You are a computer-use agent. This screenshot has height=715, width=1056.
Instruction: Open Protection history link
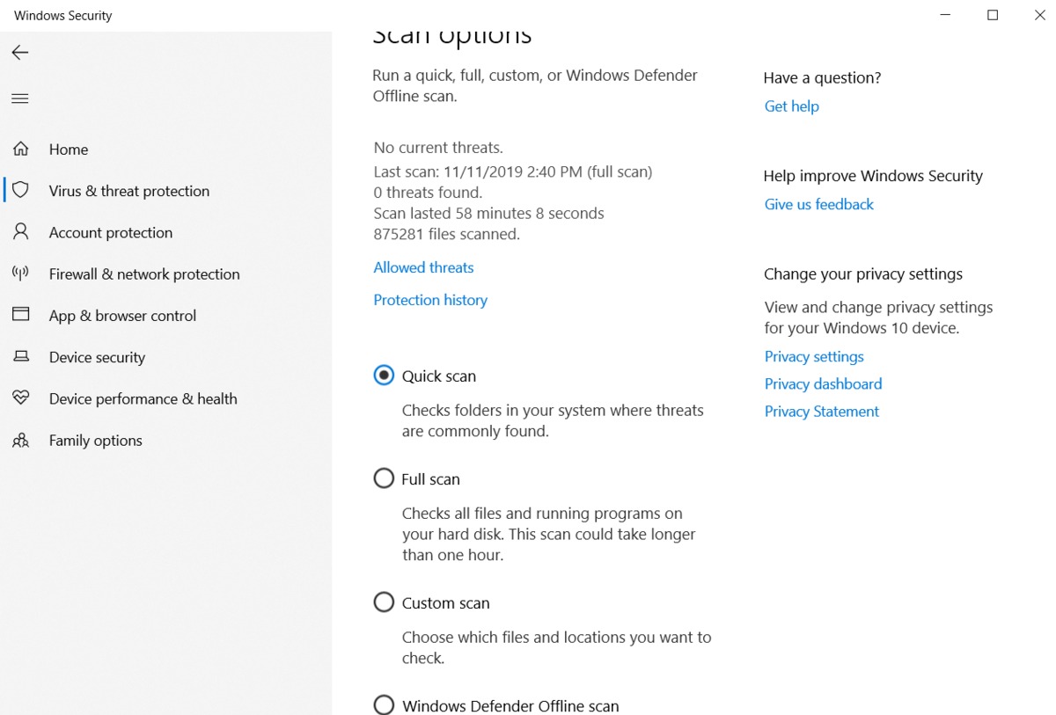tap(430, 300)
